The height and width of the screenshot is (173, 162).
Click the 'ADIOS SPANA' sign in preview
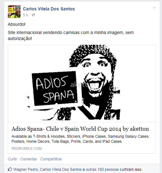pyautogui.click(x=55, y=88)
